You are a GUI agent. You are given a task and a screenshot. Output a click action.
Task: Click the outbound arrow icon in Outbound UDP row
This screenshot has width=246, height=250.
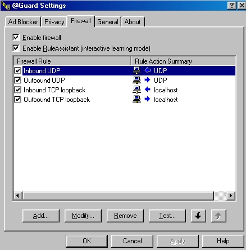point(147,80)
